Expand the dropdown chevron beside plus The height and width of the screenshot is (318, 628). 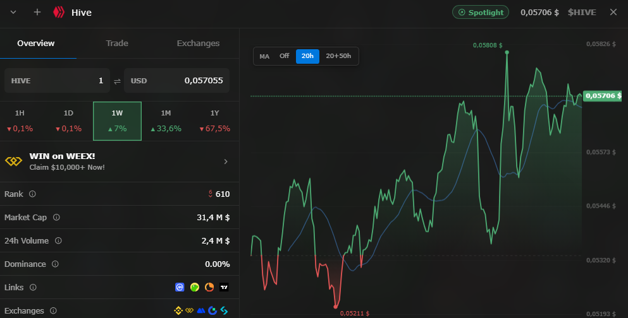[13, 12]
